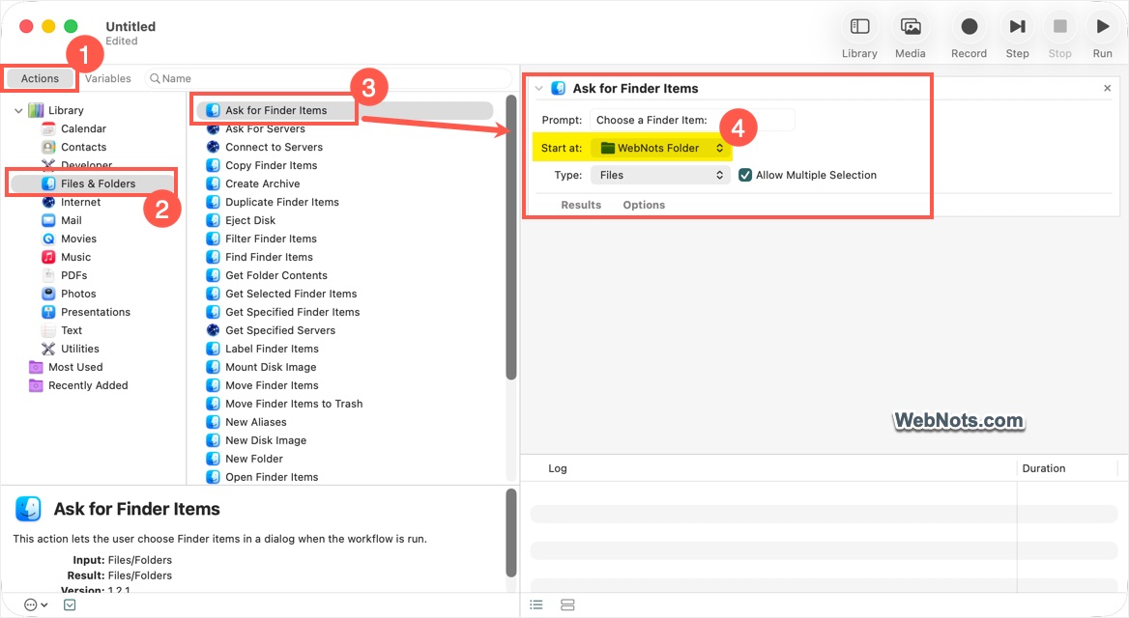Image resolution: width=1129 pixels, height=618 pixels.
Task: Select the Music library category
Action: [74, 257]
